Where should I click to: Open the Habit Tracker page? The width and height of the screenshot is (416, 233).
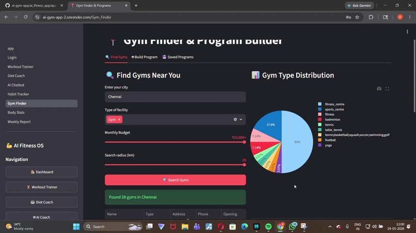coord(18,94)
